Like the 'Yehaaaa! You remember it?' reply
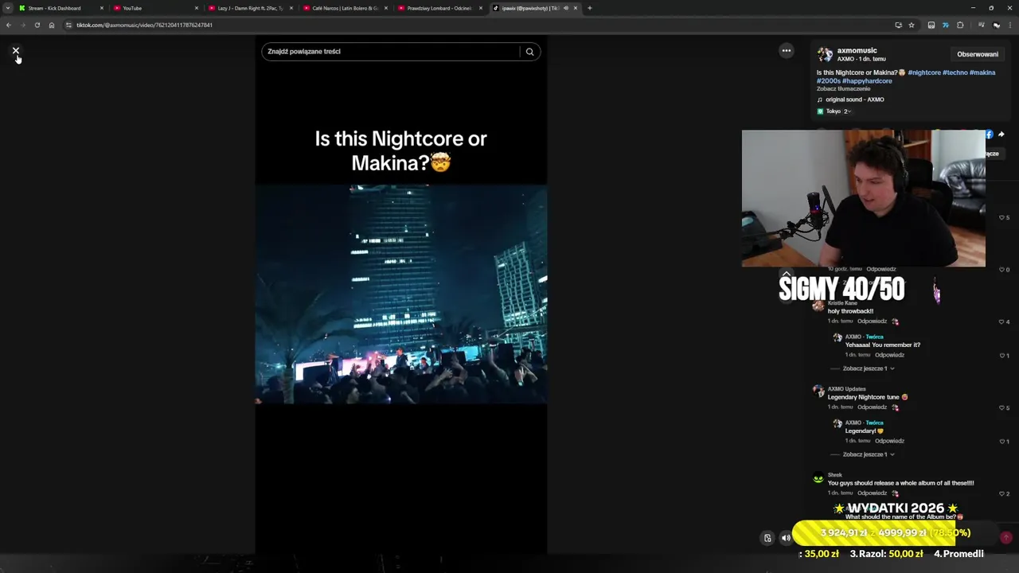 click(1001, 355)
